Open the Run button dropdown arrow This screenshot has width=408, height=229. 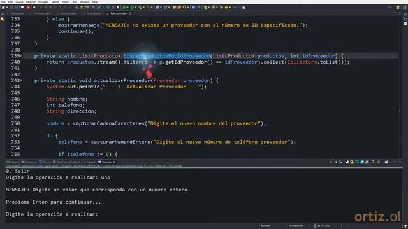coord(136,7)
